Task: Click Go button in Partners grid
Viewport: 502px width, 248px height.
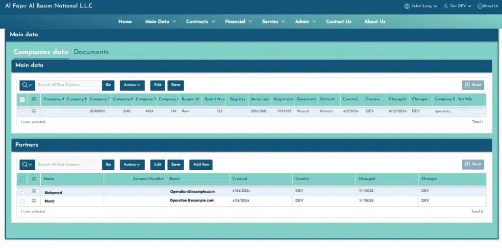Action: click(x=108, y=164)
